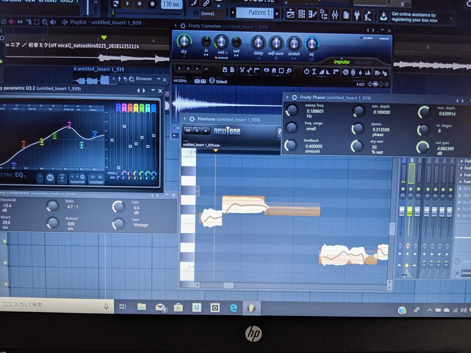
Task: Click the pink band token atop Parametric EQ 2
Action: coord(124,108)
